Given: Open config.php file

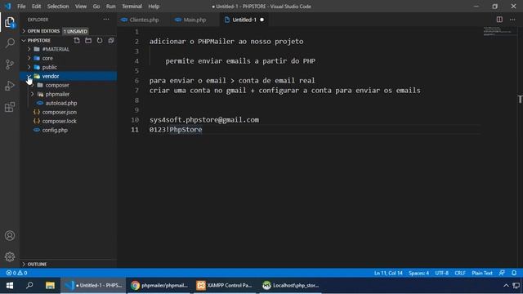Looking at the screenshot, I should coord(55,130).
